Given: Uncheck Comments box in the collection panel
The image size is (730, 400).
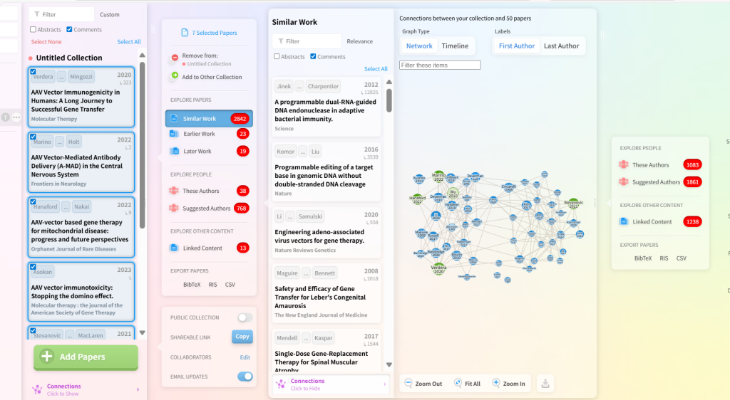Looking at the screenshot, I should (x=69, y=30).
